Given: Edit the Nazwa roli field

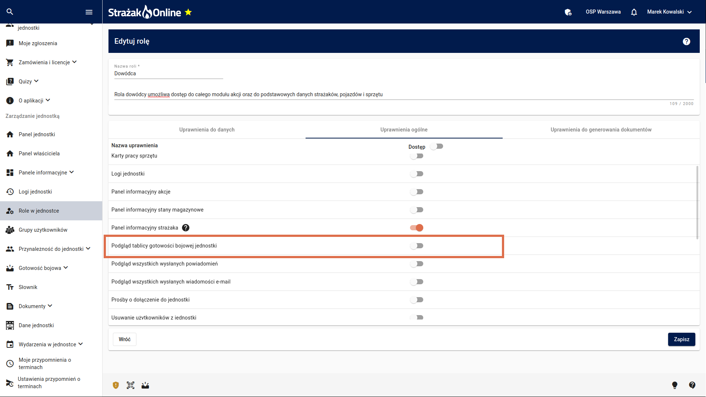Looking at the screenshot, I should 169,73.
